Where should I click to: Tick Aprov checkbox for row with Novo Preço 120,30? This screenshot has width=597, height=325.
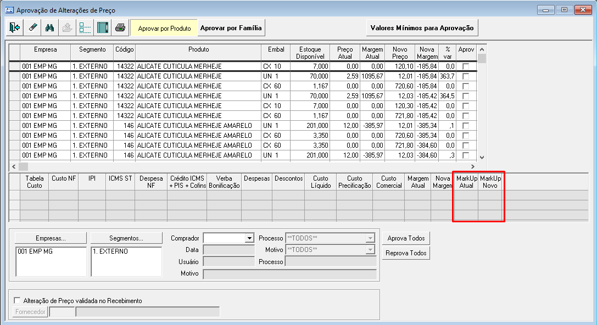pyautogui.click(x=466, y=106)
